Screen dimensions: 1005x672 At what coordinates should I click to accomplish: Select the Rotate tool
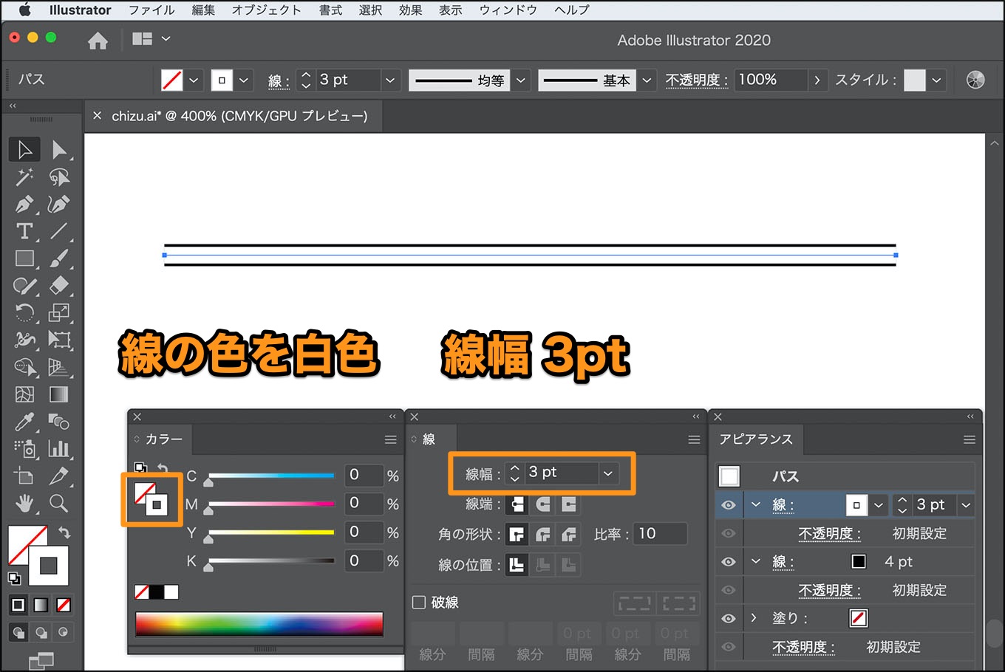[24, 313]
